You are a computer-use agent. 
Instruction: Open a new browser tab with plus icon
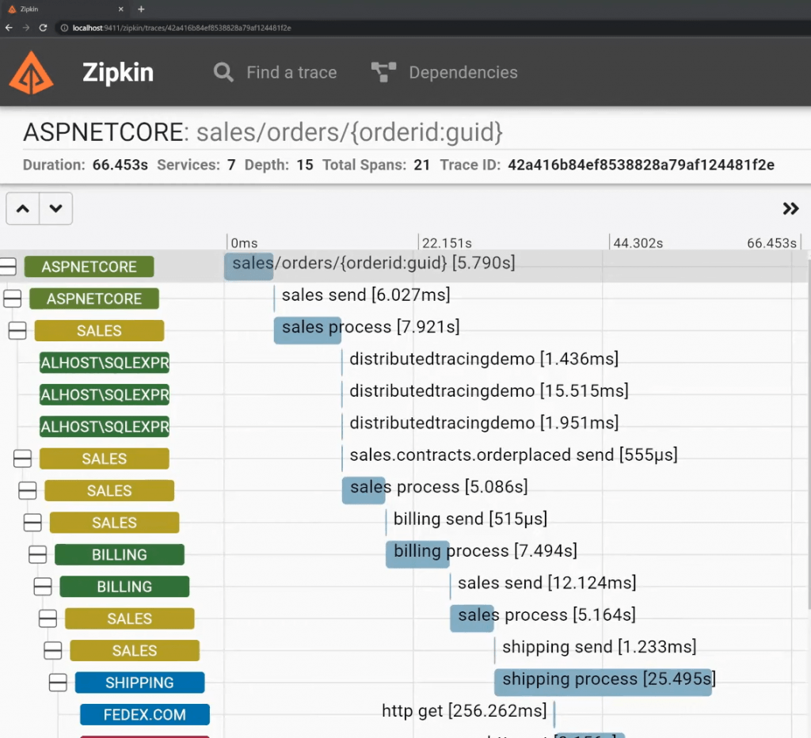(141, 9)
